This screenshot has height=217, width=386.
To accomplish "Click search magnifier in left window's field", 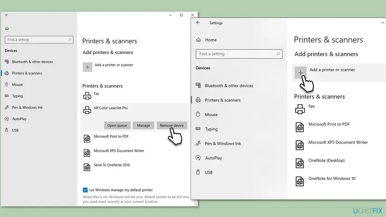I will (x=69, y=40).
